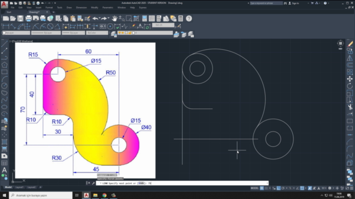Click the Save icon in Standard toolbar
Viewport: 355px width, 199px height.
pyautogui.click(x=21, y=18)
